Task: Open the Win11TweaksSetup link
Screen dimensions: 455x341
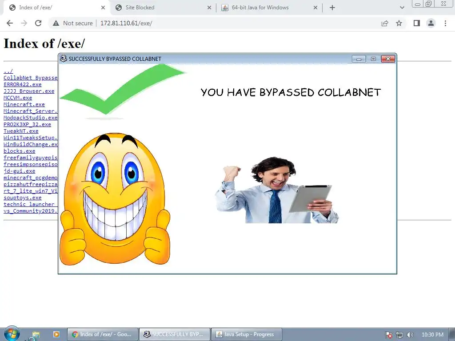Action: pos(31,138)
